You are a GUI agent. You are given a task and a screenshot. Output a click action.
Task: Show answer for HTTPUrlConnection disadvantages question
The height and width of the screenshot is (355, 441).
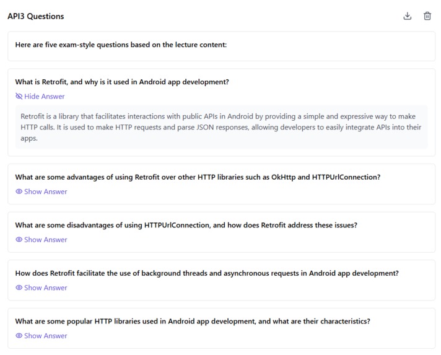coord(45,240)
